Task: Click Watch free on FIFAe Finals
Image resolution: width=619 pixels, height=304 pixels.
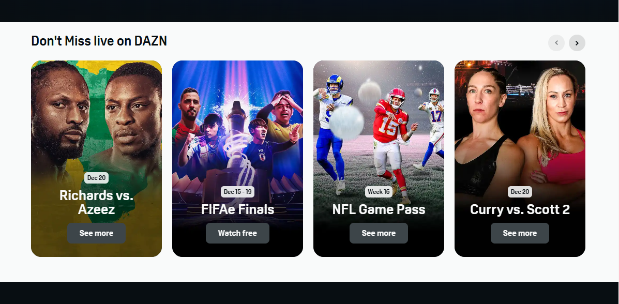Action: tap(237, 233)
